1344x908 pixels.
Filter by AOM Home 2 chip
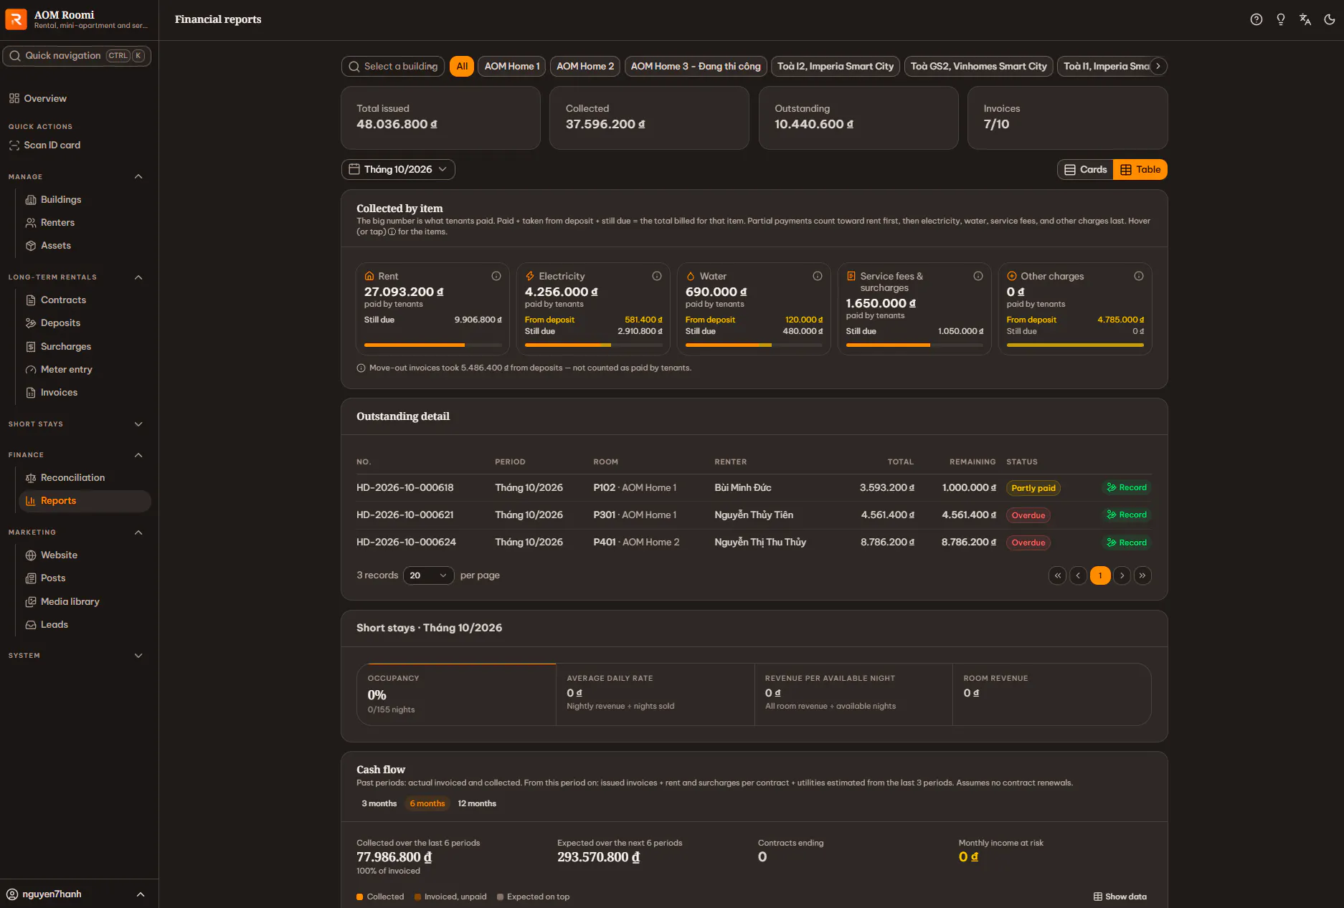coord(585,66)
